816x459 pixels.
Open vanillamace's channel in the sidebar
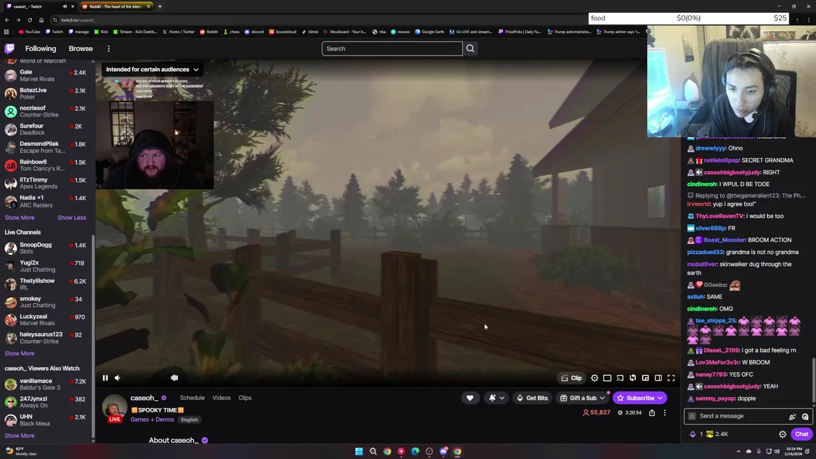45,384
